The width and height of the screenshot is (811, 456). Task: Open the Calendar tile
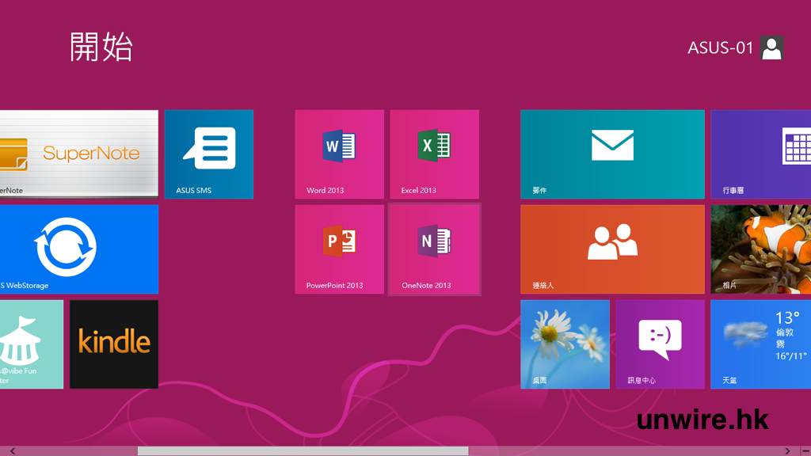pos(761,154)
